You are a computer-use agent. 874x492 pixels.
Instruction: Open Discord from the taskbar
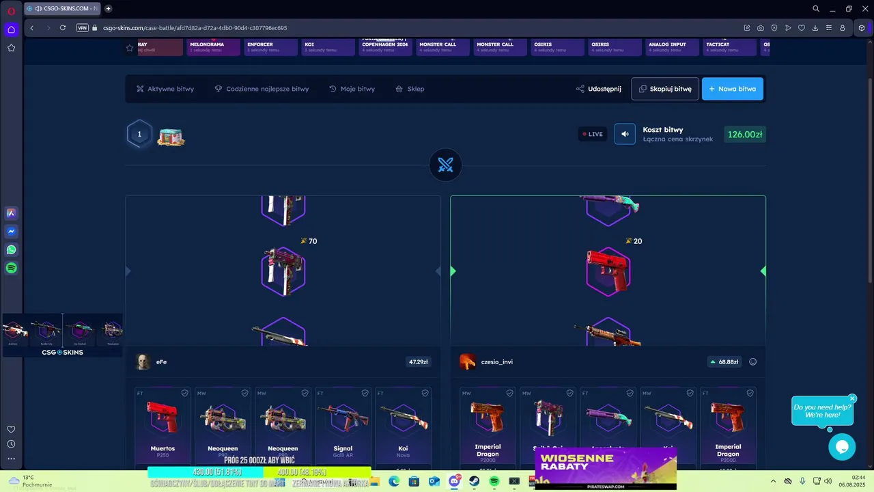pos(454,481)
